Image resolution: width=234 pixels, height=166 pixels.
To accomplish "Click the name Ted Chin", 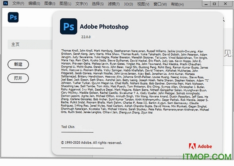I will tap(68, 127).
